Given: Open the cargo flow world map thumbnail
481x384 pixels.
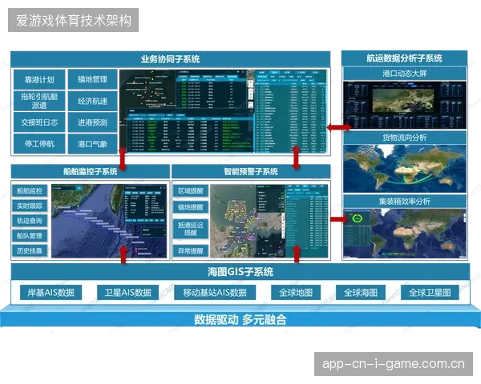Looking at the screenshot, I should coord(405,169).
